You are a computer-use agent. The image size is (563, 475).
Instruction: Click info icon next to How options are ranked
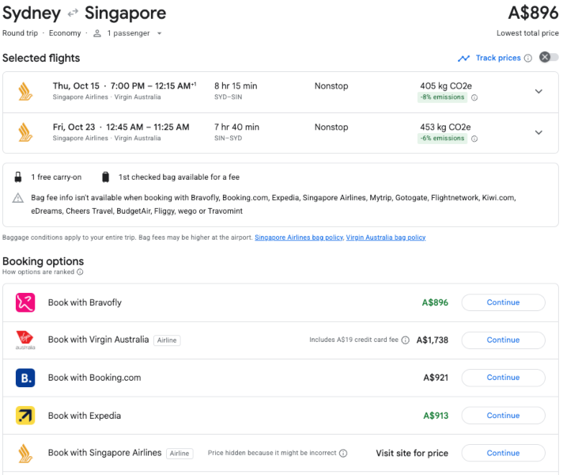point(80,272)
